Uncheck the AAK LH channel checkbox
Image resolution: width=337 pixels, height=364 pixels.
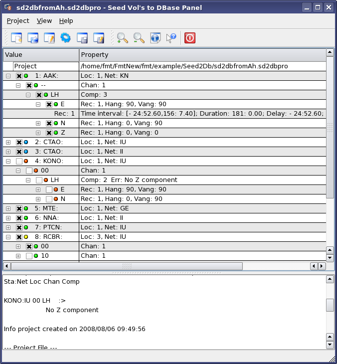click(39, 95)
